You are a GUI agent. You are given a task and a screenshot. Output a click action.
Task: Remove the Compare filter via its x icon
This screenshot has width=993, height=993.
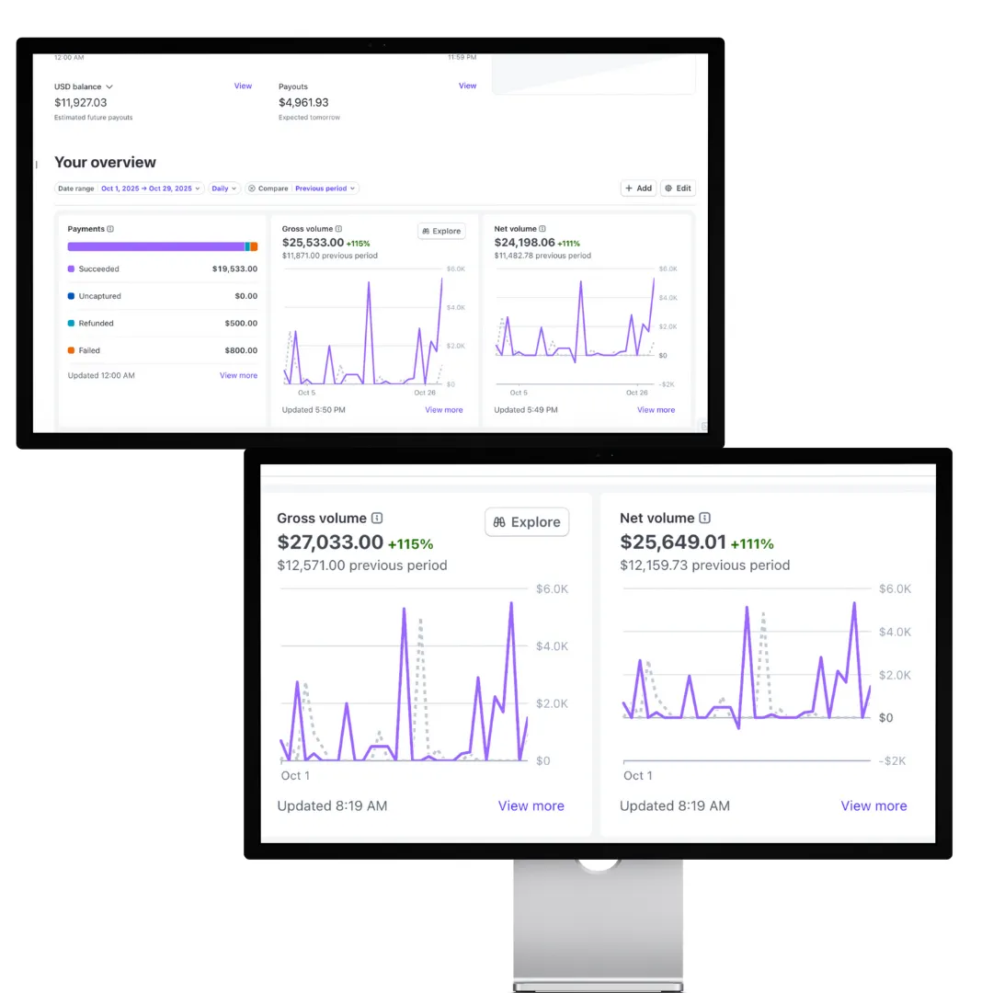click(x=252, y=188)
